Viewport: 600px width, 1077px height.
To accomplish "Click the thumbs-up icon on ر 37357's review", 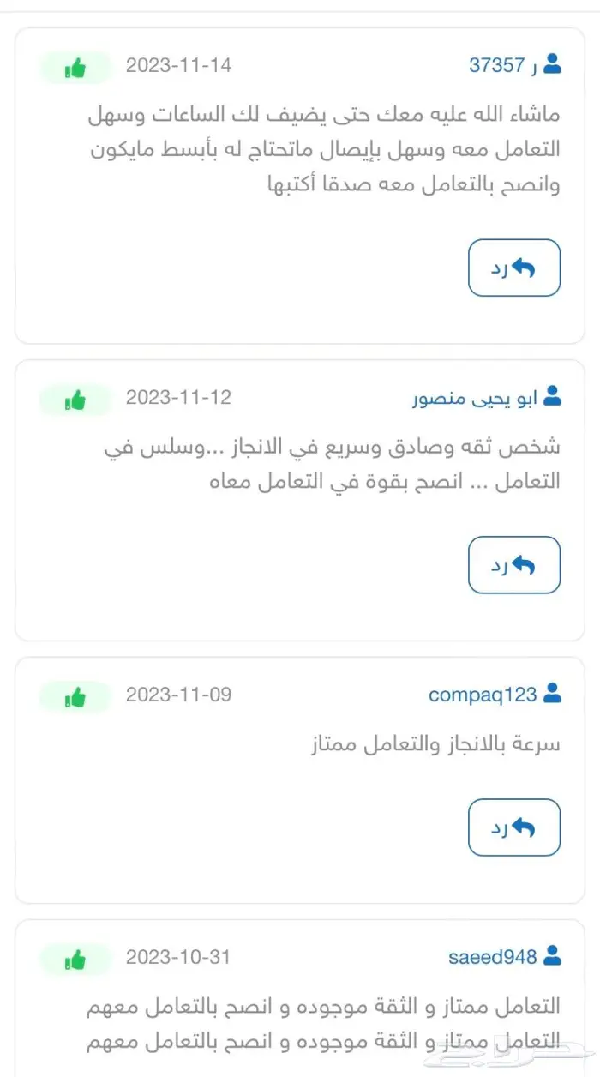I will coord(74,68).
